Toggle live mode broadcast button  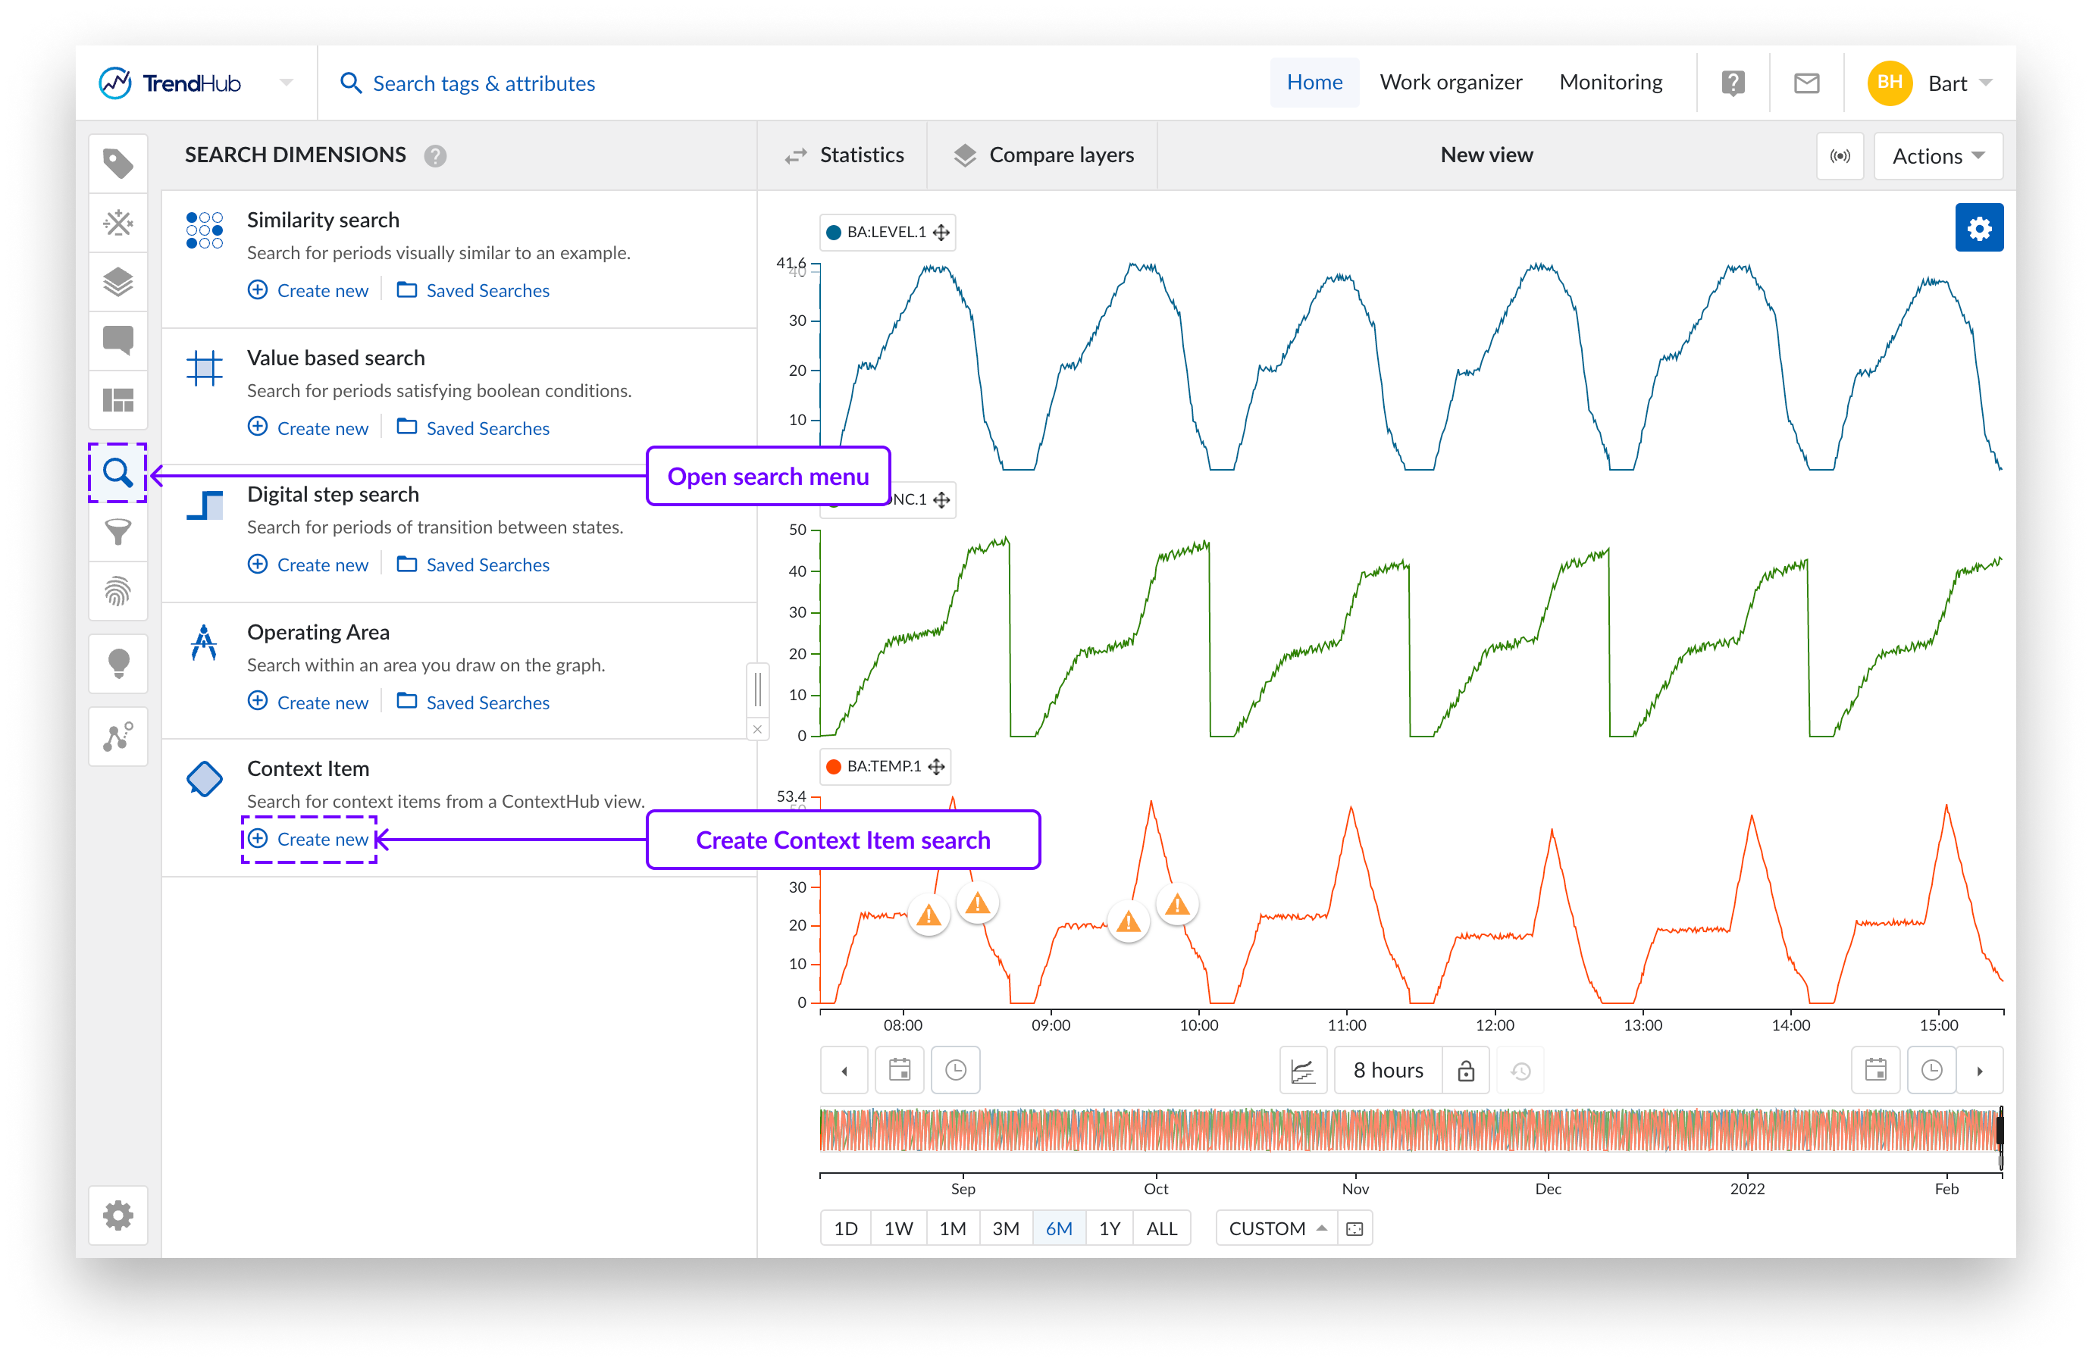click(x=1840, y=156)
